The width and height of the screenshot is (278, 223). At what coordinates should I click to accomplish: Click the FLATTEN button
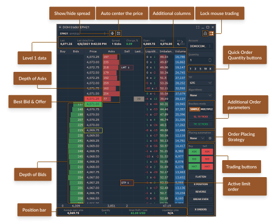tap(201, 177)
